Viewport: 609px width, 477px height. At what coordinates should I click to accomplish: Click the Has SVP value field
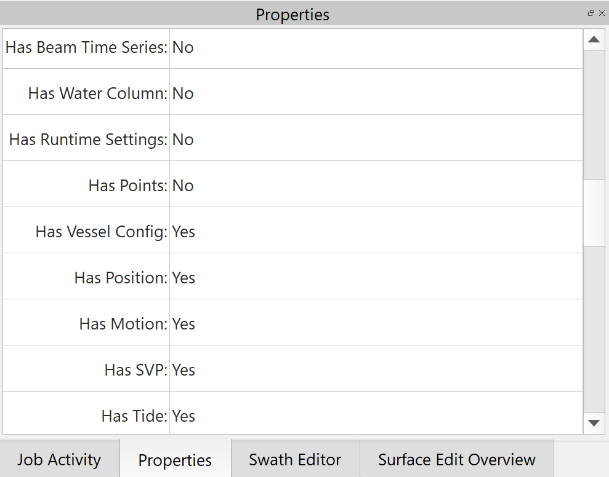click(184, 370)
